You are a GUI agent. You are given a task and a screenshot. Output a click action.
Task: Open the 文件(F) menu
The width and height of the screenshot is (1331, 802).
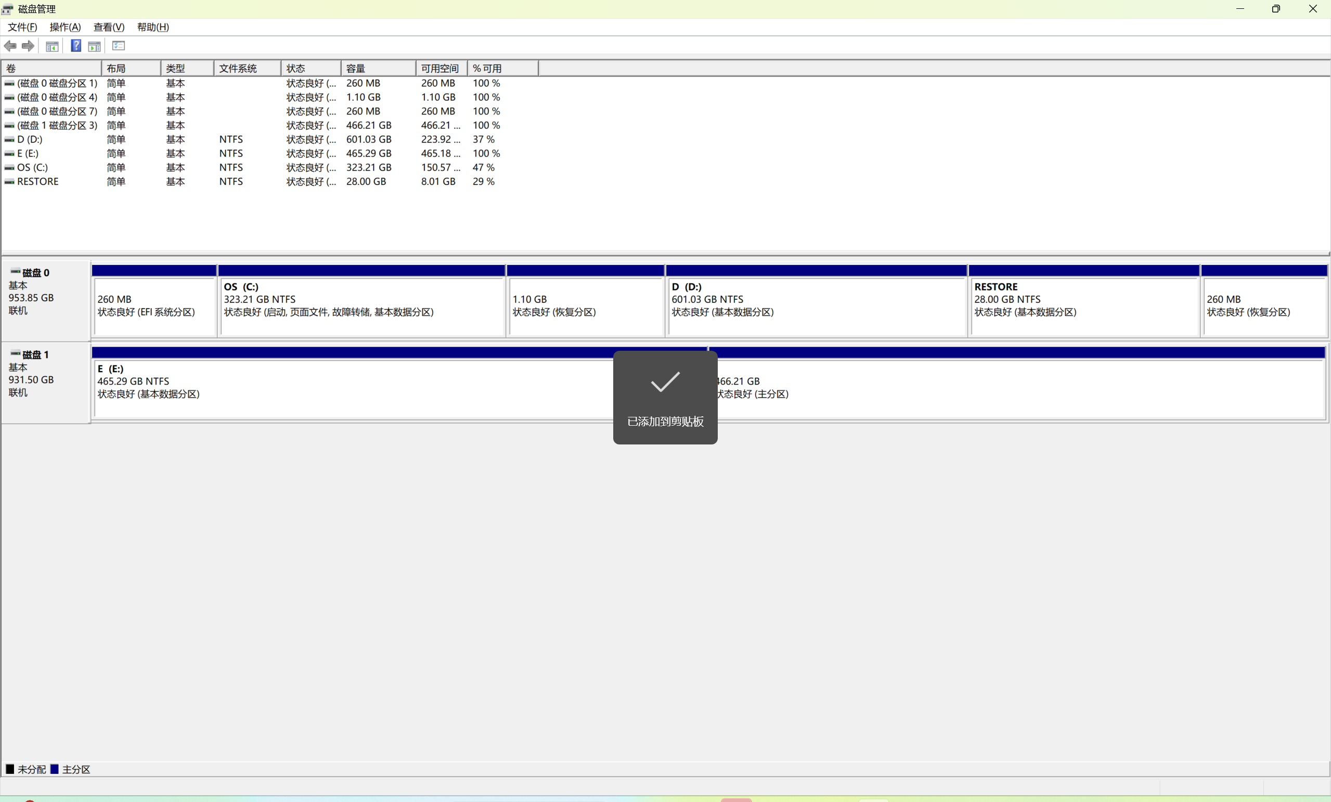point(22,27)
